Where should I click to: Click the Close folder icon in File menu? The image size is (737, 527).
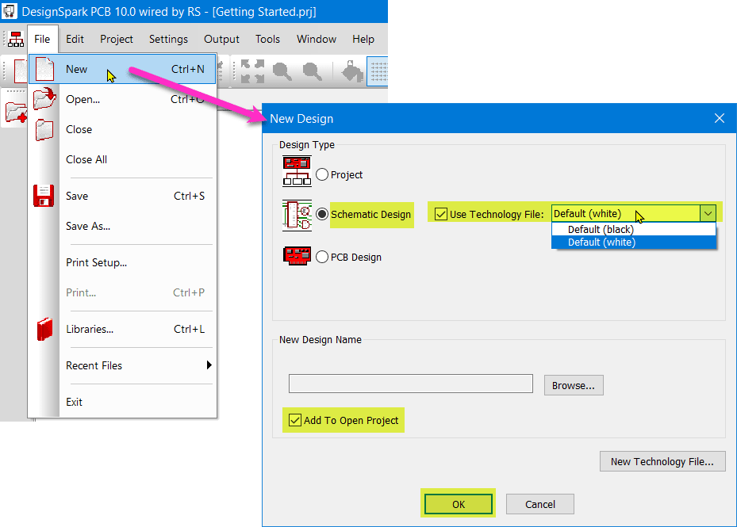tap(44, 130)
